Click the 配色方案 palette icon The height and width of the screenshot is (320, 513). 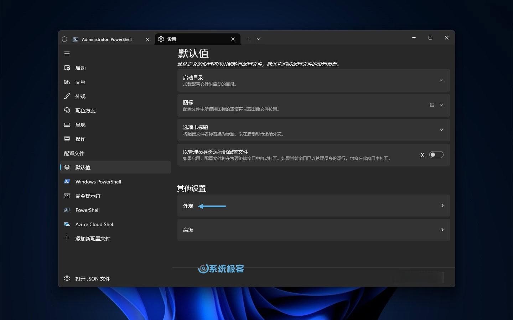pos(67,111)
